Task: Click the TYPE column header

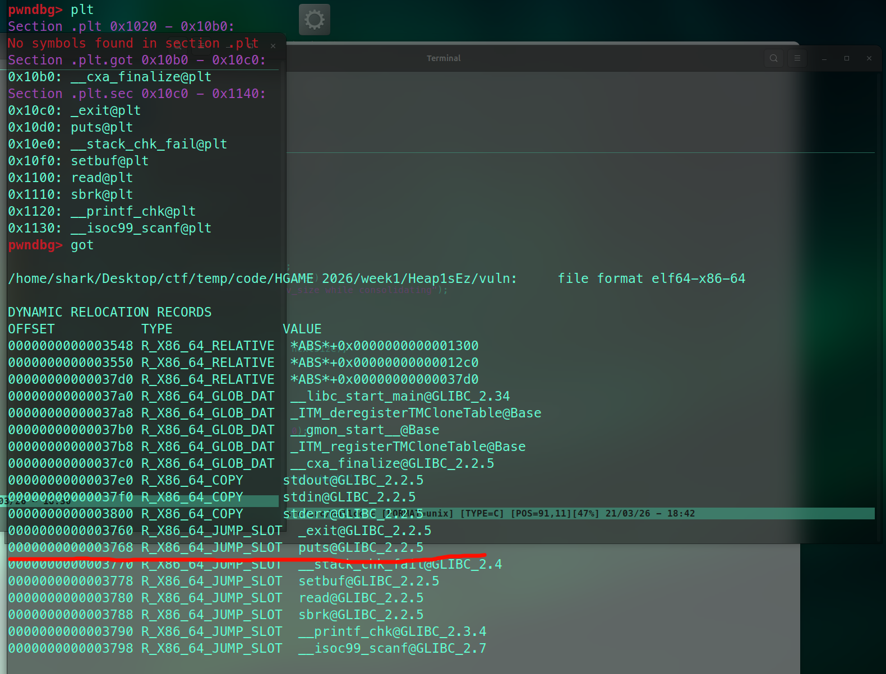Action: pyautogui.click(x=156, y=329)
